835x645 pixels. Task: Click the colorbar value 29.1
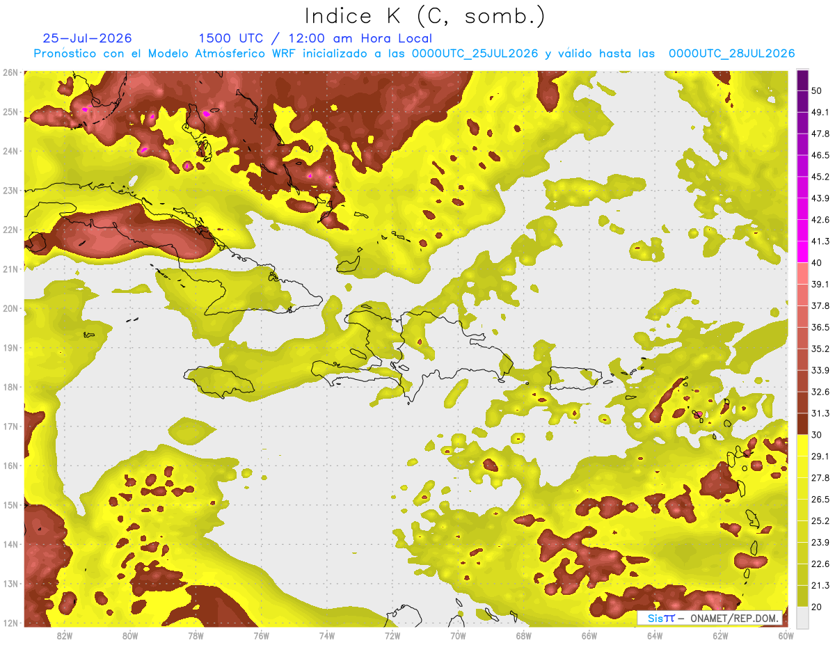coord(820,456)
